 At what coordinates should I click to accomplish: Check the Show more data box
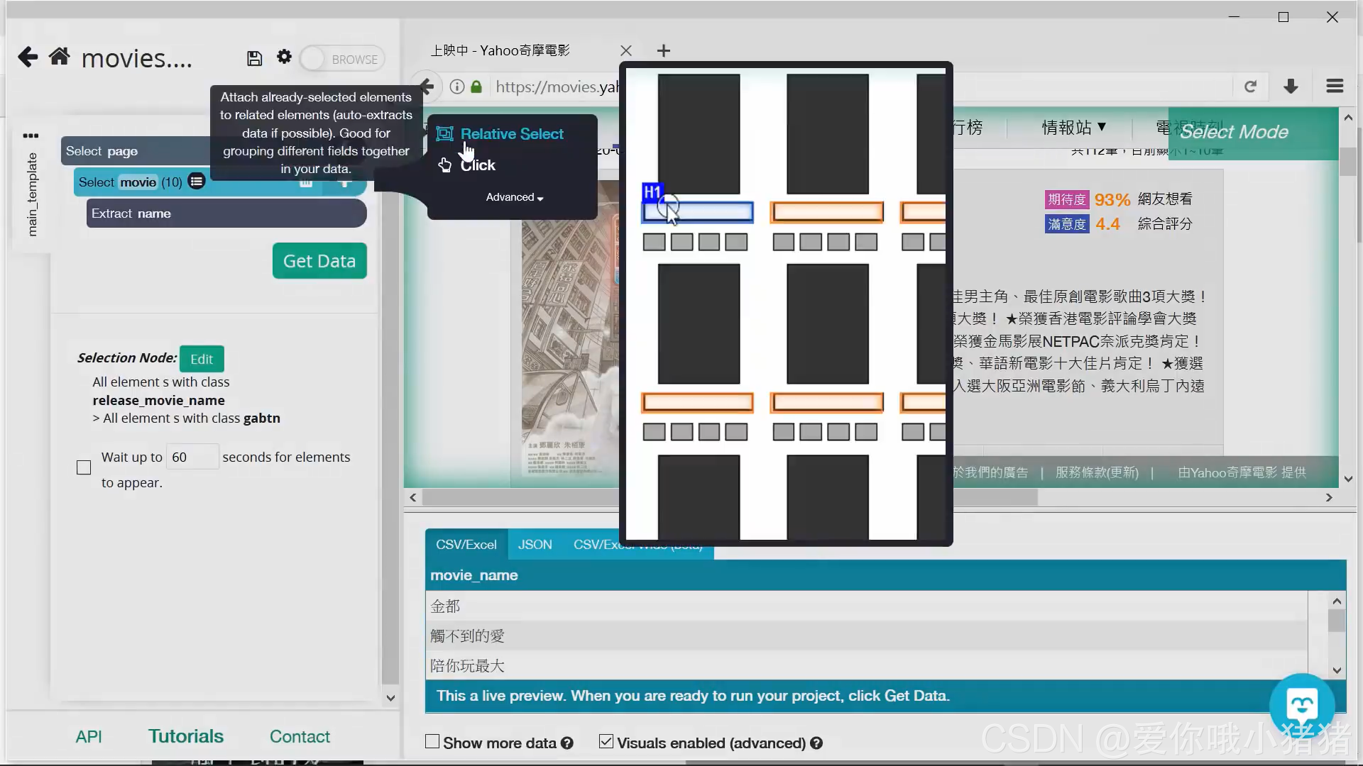[x=432, y=742]
